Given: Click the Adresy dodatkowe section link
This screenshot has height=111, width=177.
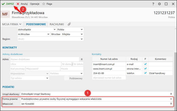Looking at the screenshot, I should coord(12,54).
